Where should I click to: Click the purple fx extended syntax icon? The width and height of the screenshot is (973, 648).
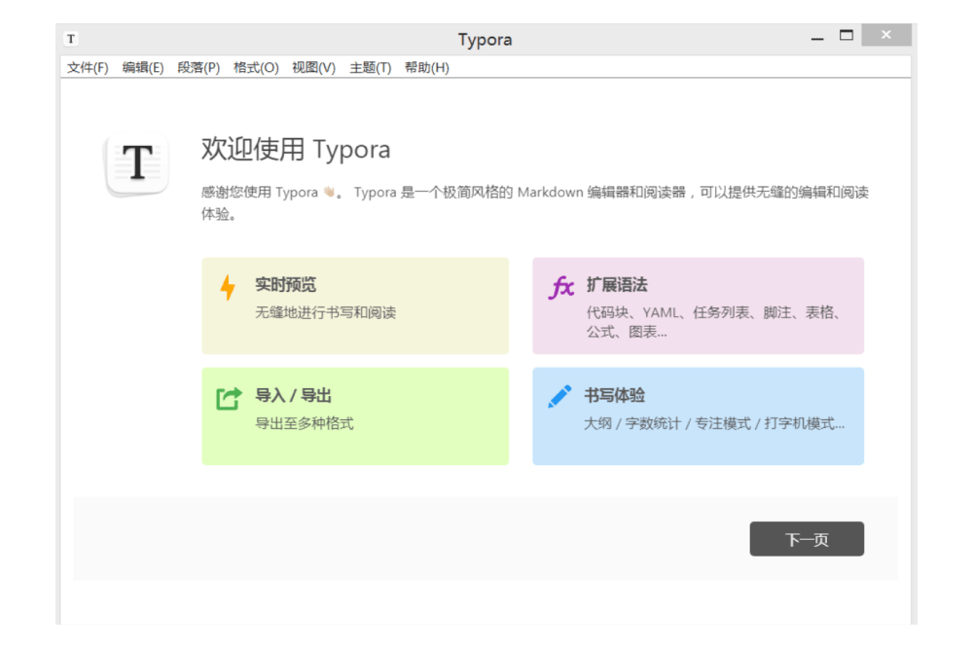[x=561, y=288]
